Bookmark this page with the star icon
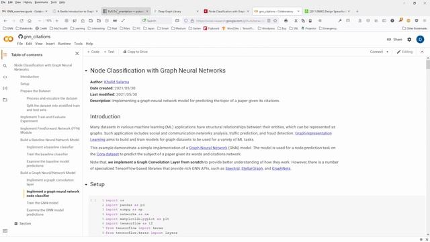 pos(275,21)
